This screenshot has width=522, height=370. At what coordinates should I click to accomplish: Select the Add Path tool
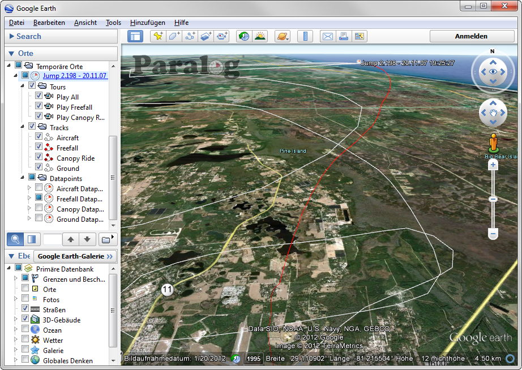point(191,36)
